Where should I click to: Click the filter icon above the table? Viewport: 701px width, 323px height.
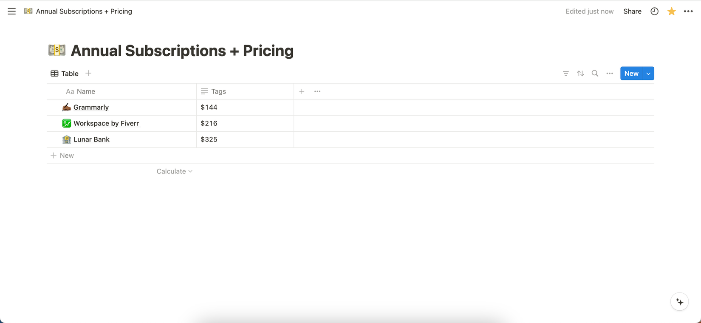566,73
